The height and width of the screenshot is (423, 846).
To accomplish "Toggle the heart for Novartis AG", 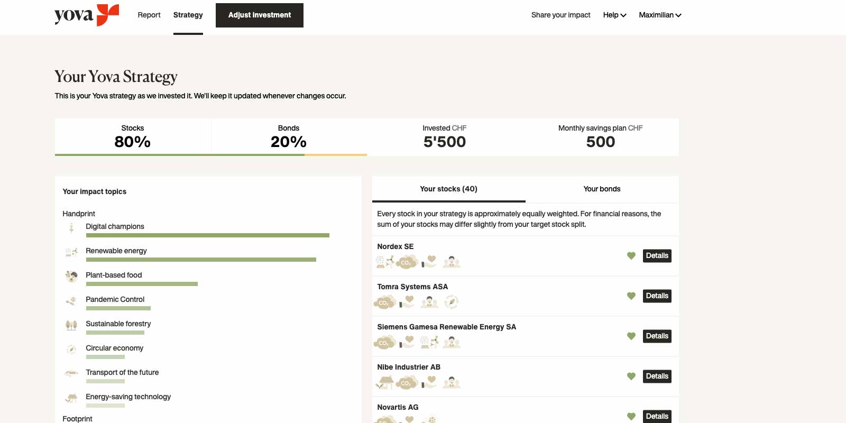I will coord(631,417).
